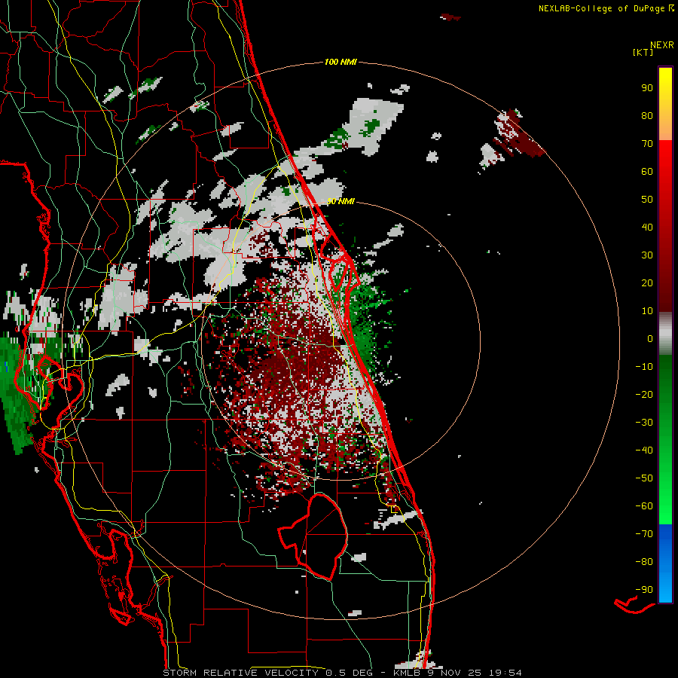This screenshot has height=678, width=678.
Task: Click the KMLB 9 NOV 25 19:54 timestamp
Action: [x=457, y=673]
